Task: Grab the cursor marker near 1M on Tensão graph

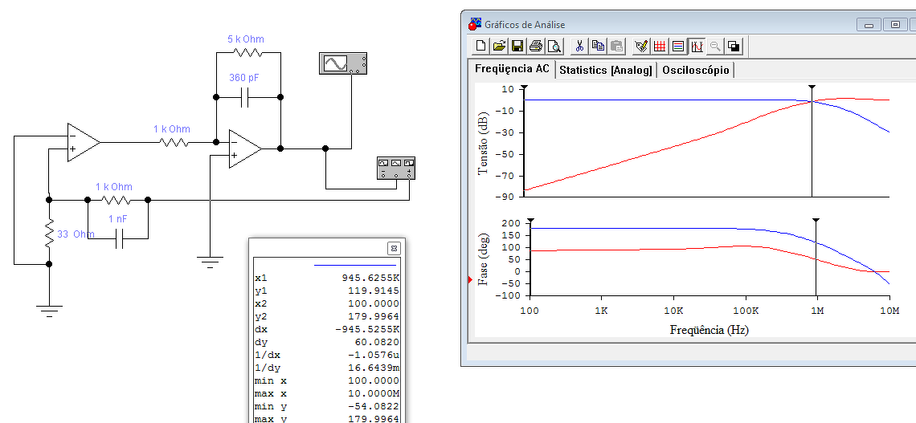Action: pyautogui.click(x=812, y=87)
